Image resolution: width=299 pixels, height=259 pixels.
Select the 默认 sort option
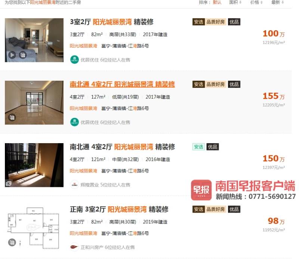pyautogui.click(x=217, y=2)
